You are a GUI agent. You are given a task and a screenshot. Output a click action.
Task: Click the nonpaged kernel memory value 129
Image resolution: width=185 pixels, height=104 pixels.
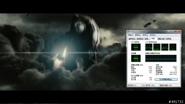pos(150,80)
